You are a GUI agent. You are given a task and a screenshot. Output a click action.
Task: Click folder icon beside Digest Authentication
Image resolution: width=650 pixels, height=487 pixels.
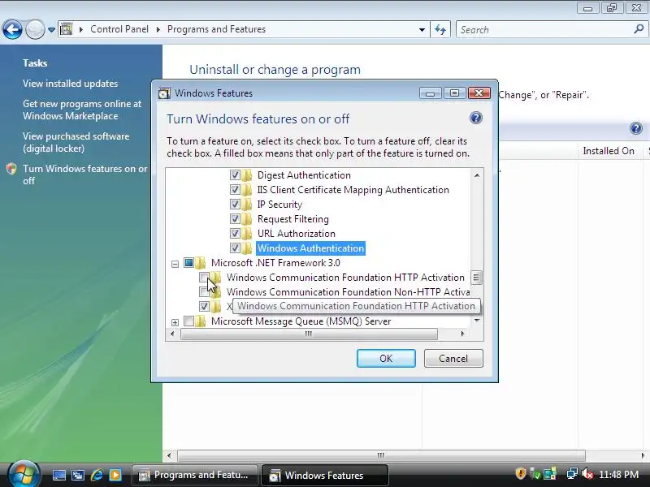tap(247, 175)
